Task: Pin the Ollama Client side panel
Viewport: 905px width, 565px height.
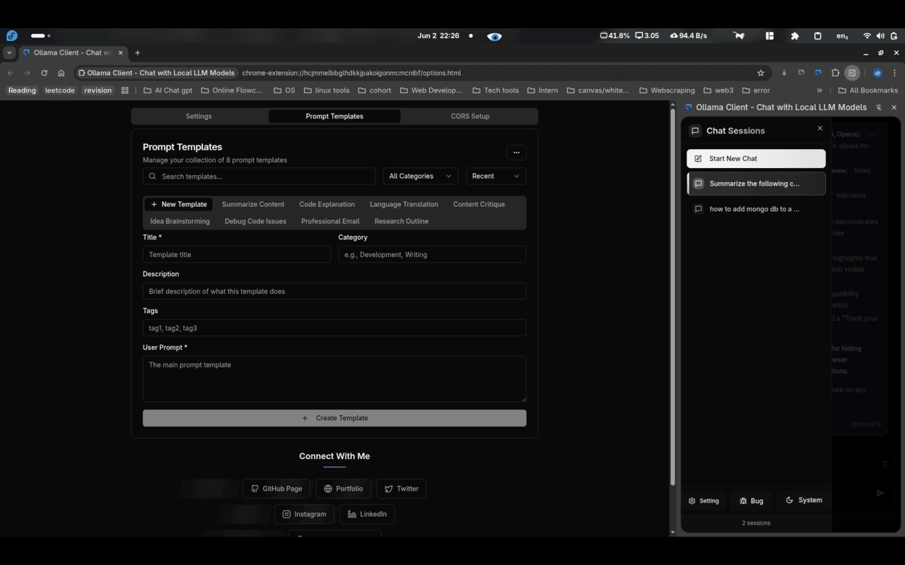Action: pos(879,107)
